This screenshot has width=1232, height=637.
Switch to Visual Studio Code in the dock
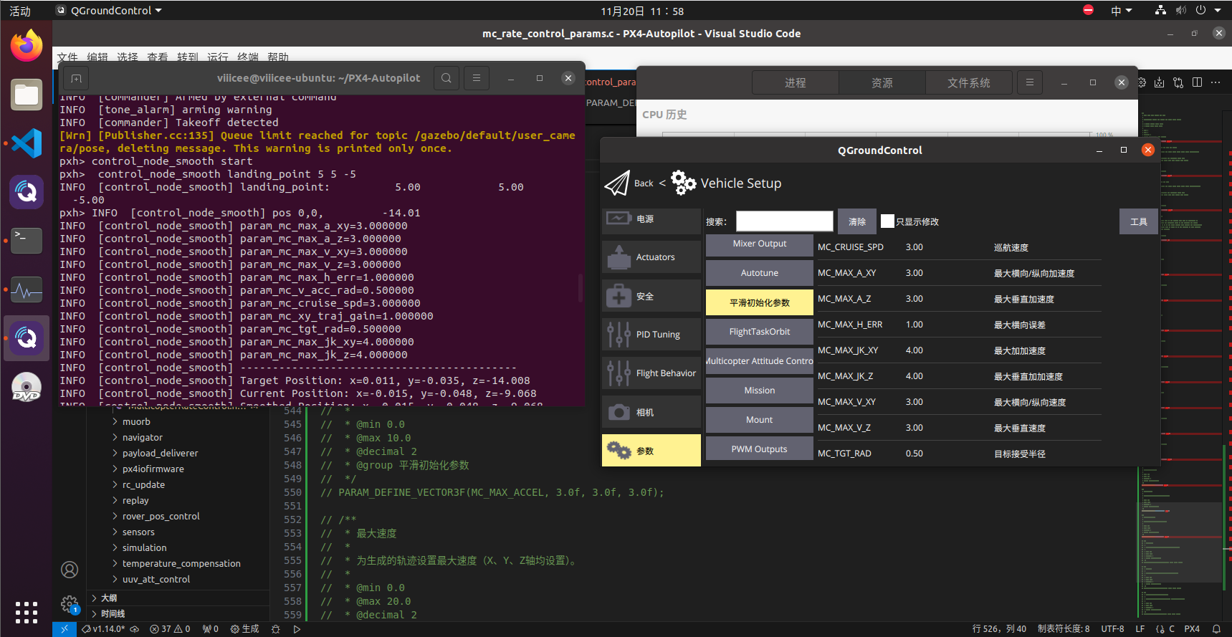(27, 143)
